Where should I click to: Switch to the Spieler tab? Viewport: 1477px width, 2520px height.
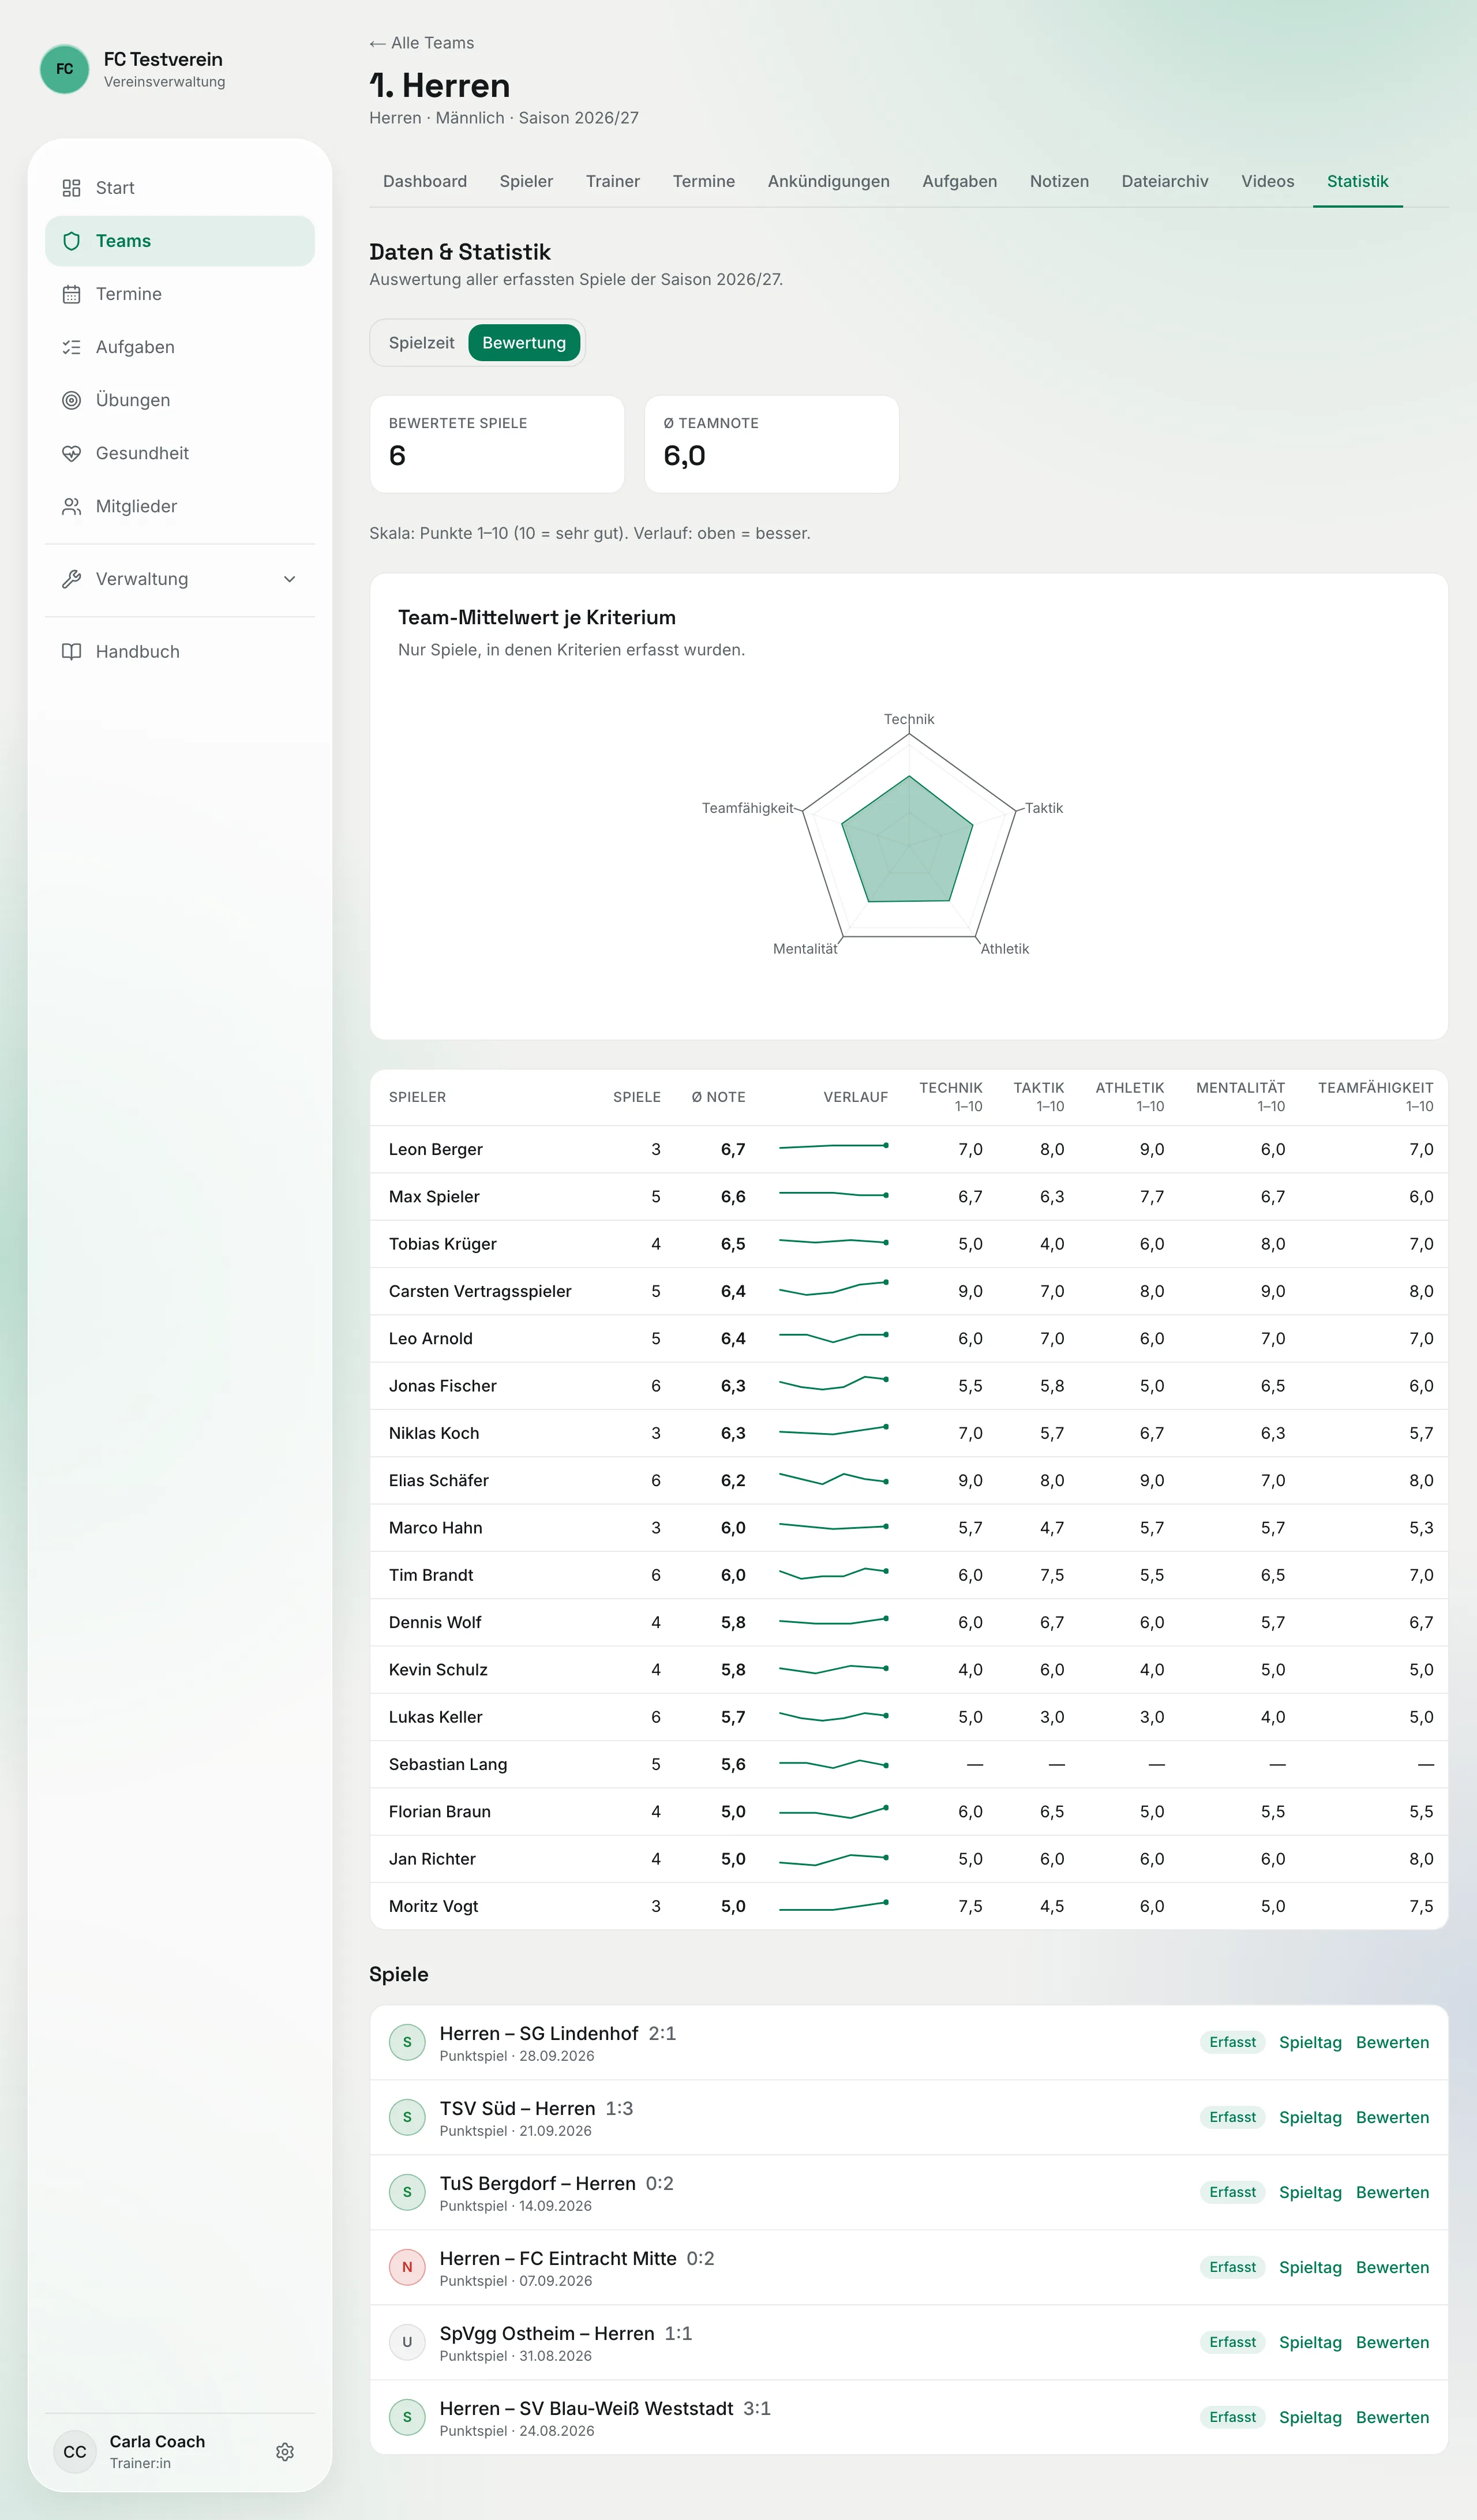pyautogui.click(x=526, y=181)
